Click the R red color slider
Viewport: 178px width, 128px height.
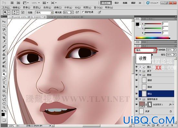153,24
